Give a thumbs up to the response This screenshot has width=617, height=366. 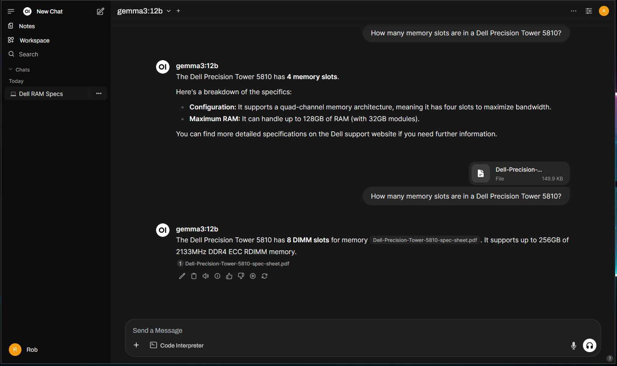tap(229, 276)
